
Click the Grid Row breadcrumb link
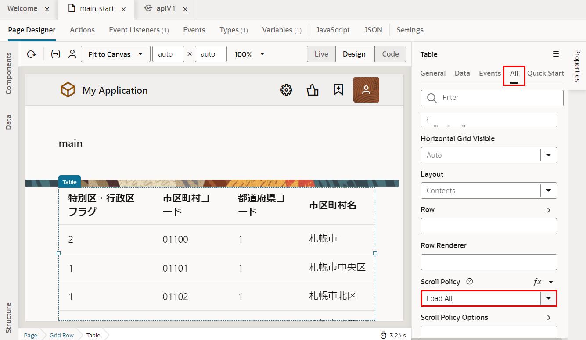[x=61, y=335]
